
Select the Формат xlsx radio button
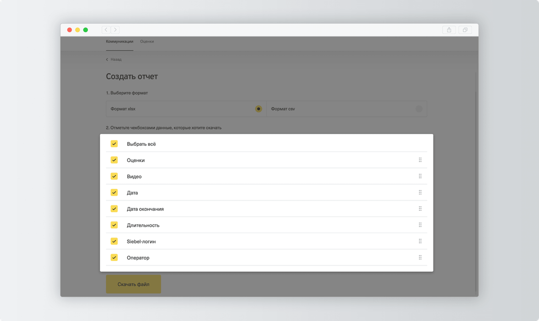point(258,109)
